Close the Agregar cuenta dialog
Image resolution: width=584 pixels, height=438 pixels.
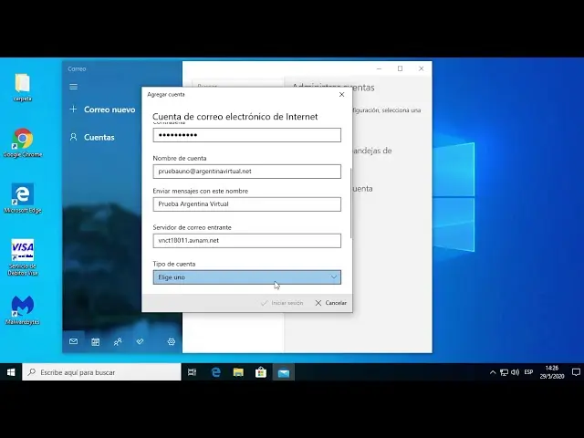pyautogui.click(x=341, y=95)
